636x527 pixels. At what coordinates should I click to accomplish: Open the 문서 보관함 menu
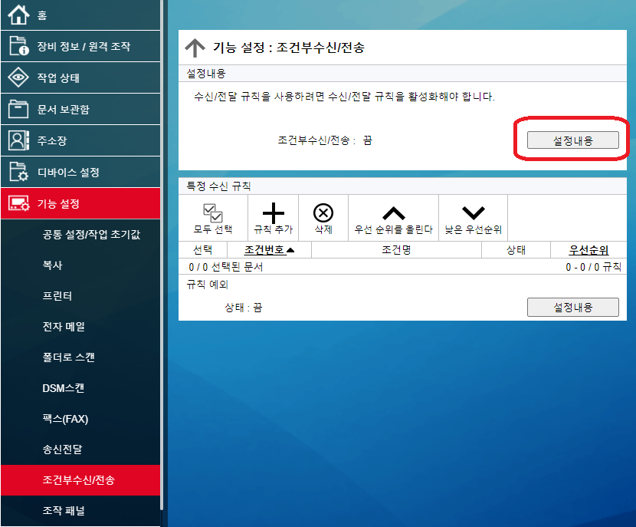click(x=80, y=109)
